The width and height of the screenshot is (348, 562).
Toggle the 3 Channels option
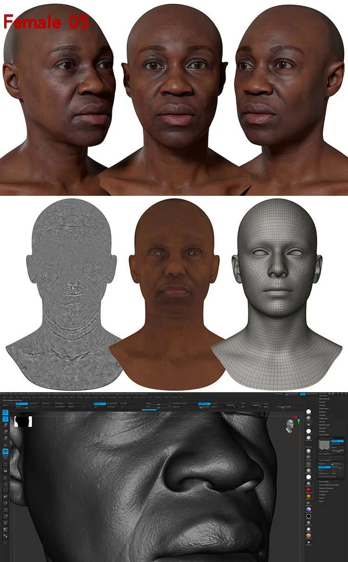(324, 473)
